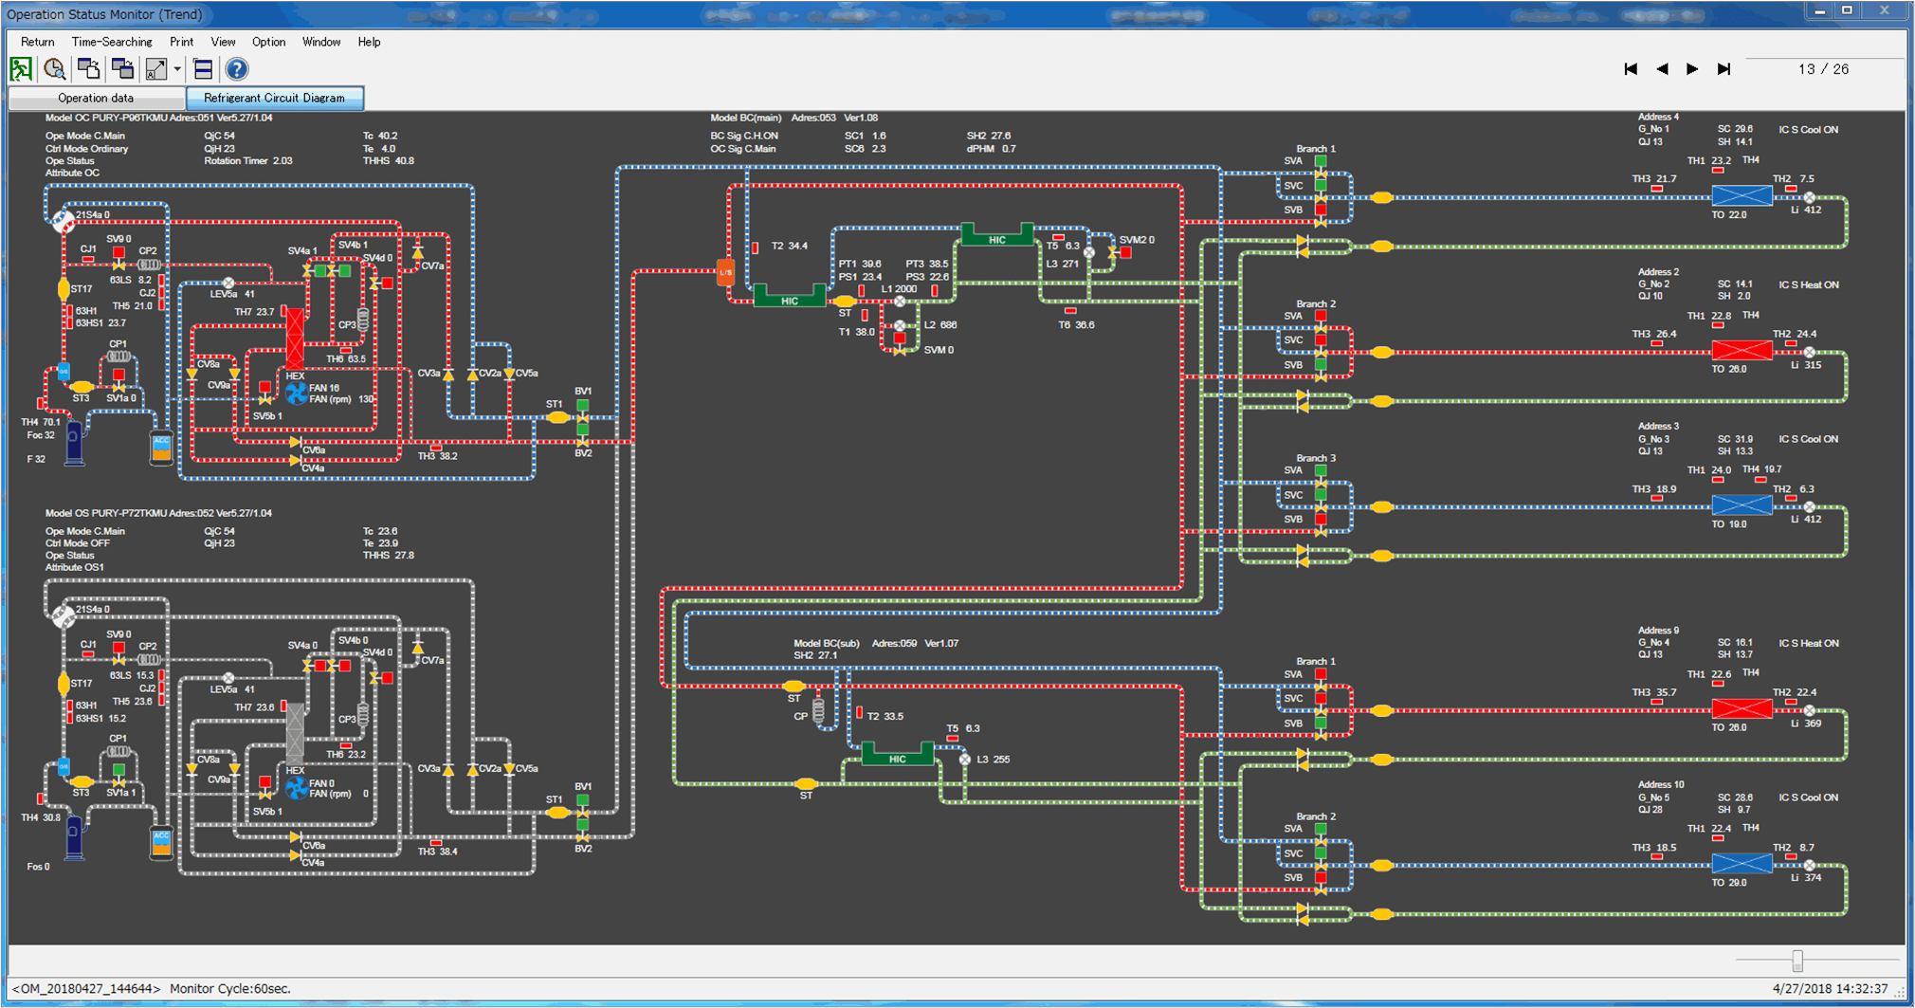Jump to the last record

point(1723,69)
